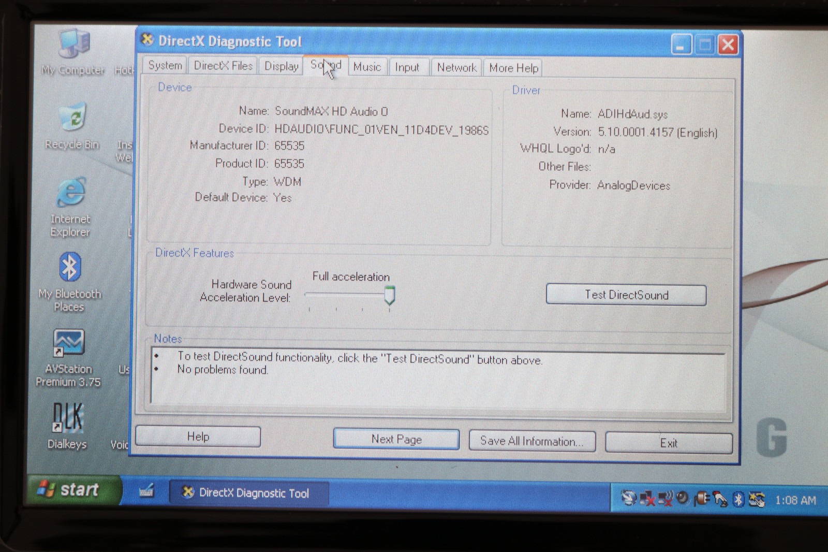Click the 'To test DirectSound functionality' note line
Screen dimensions: 828x552
pos(360,358)
